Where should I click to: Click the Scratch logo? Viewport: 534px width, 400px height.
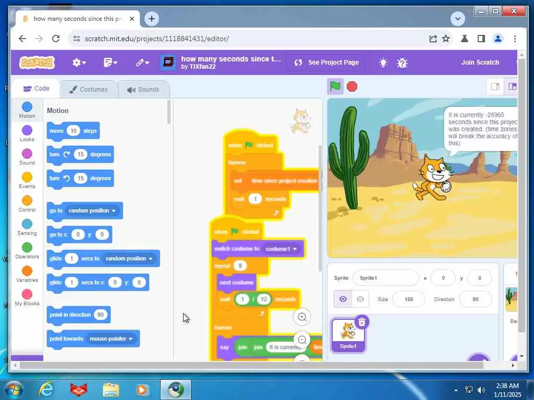coord(37,63)
